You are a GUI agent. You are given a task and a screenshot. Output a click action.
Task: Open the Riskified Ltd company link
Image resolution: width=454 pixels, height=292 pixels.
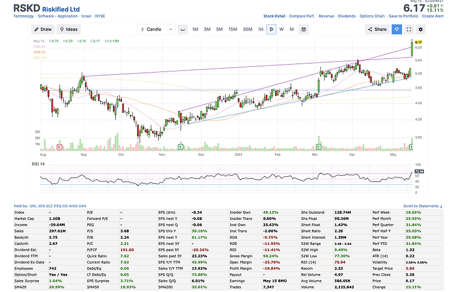61,9
